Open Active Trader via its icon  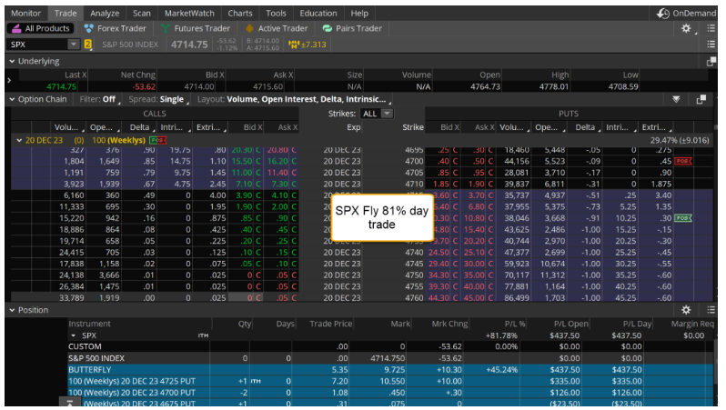(250, 29)
